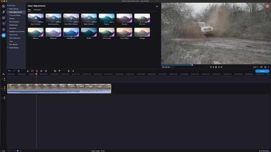The height and width of the screenshot is (152, 271).
Task: Skip to the next clip
Action: [x=221, y=67]
